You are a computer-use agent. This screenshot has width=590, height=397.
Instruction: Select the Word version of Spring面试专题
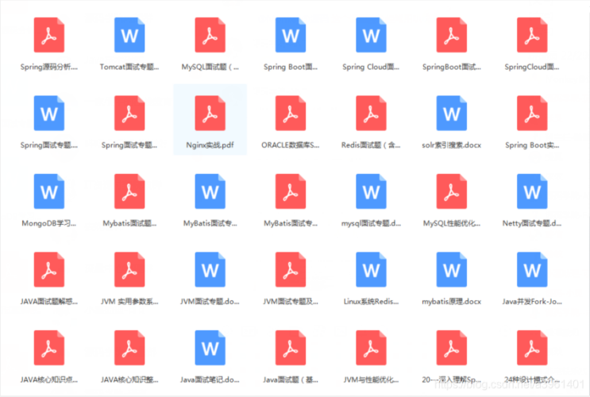click(49, 114)
